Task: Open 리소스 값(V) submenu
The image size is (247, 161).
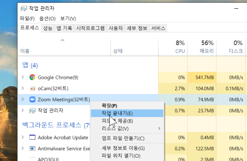Action: 115,129
